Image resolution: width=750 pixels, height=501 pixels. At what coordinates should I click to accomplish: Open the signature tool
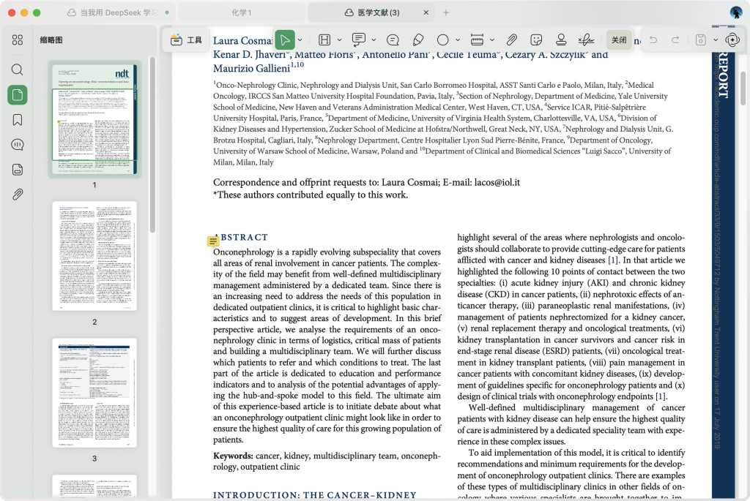(586, 40)
